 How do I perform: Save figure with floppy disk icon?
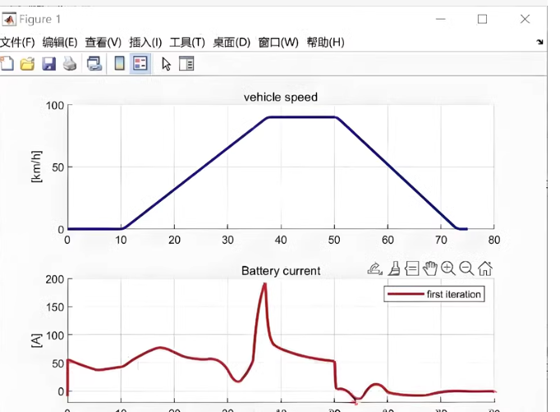pos(49,64)
